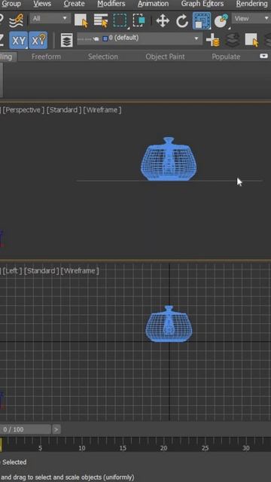Screen dimensions: 271x482
Task: Open the Select by Name dialog
Action: (101, 20)
